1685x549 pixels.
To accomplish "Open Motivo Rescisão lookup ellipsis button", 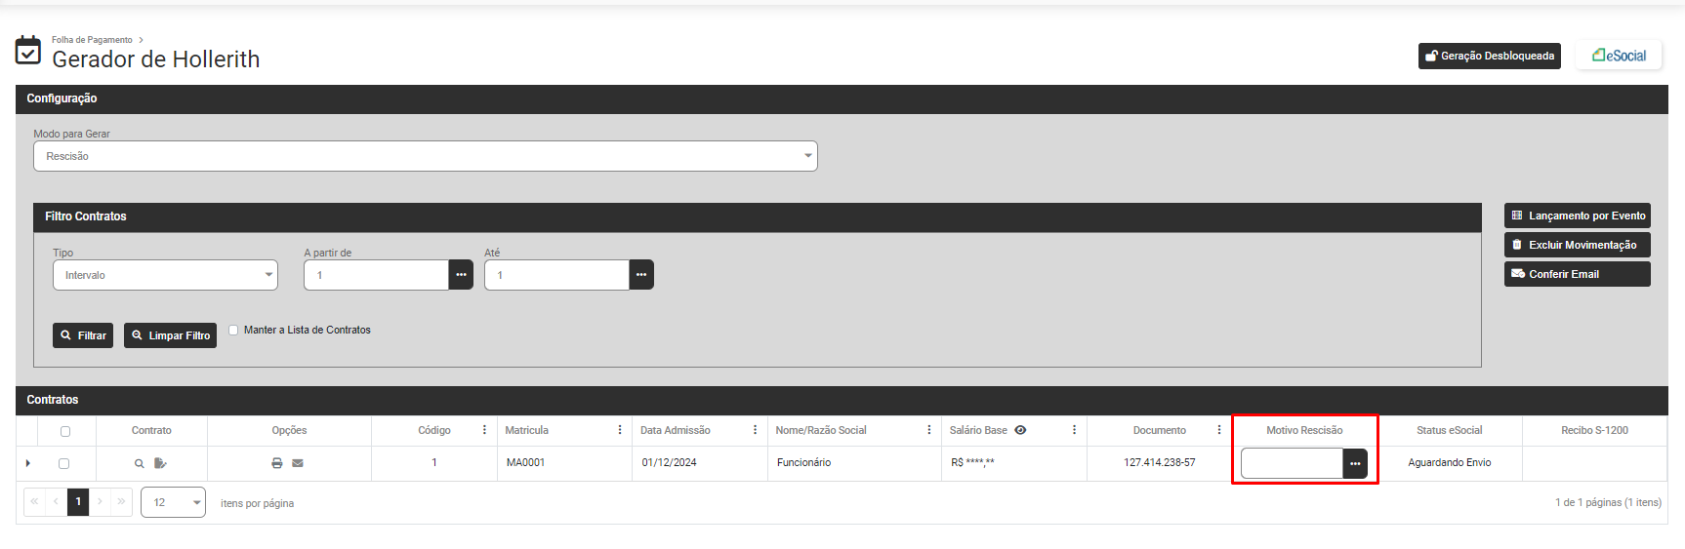I will pos(1355,464).
